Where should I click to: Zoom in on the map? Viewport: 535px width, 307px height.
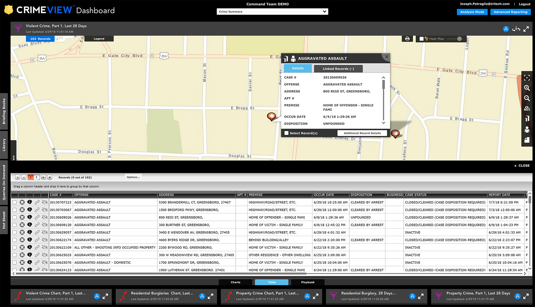click(527, 88)
